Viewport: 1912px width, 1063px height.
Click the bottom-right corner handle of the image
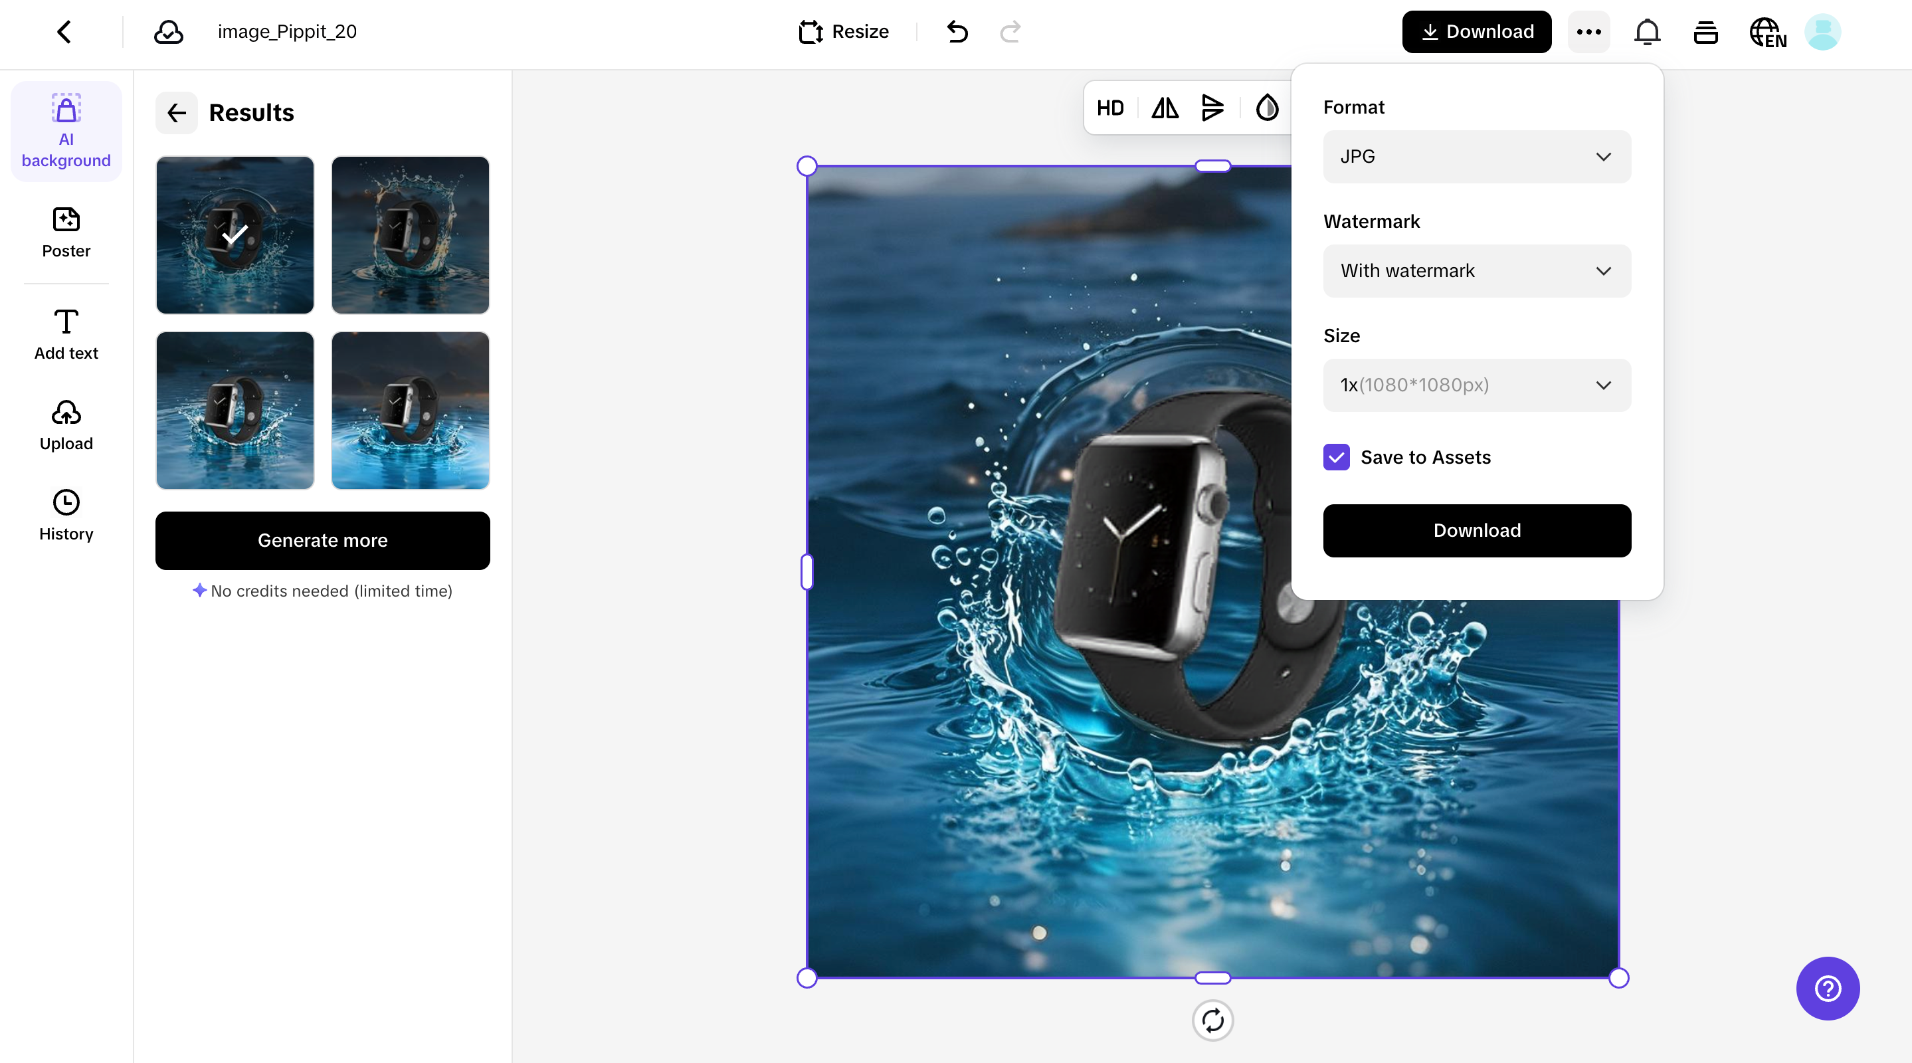tap(1619, 979)
